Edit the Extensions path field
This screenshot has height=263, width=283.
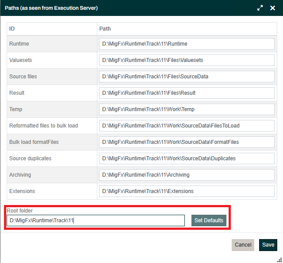[x=187, y=191]
